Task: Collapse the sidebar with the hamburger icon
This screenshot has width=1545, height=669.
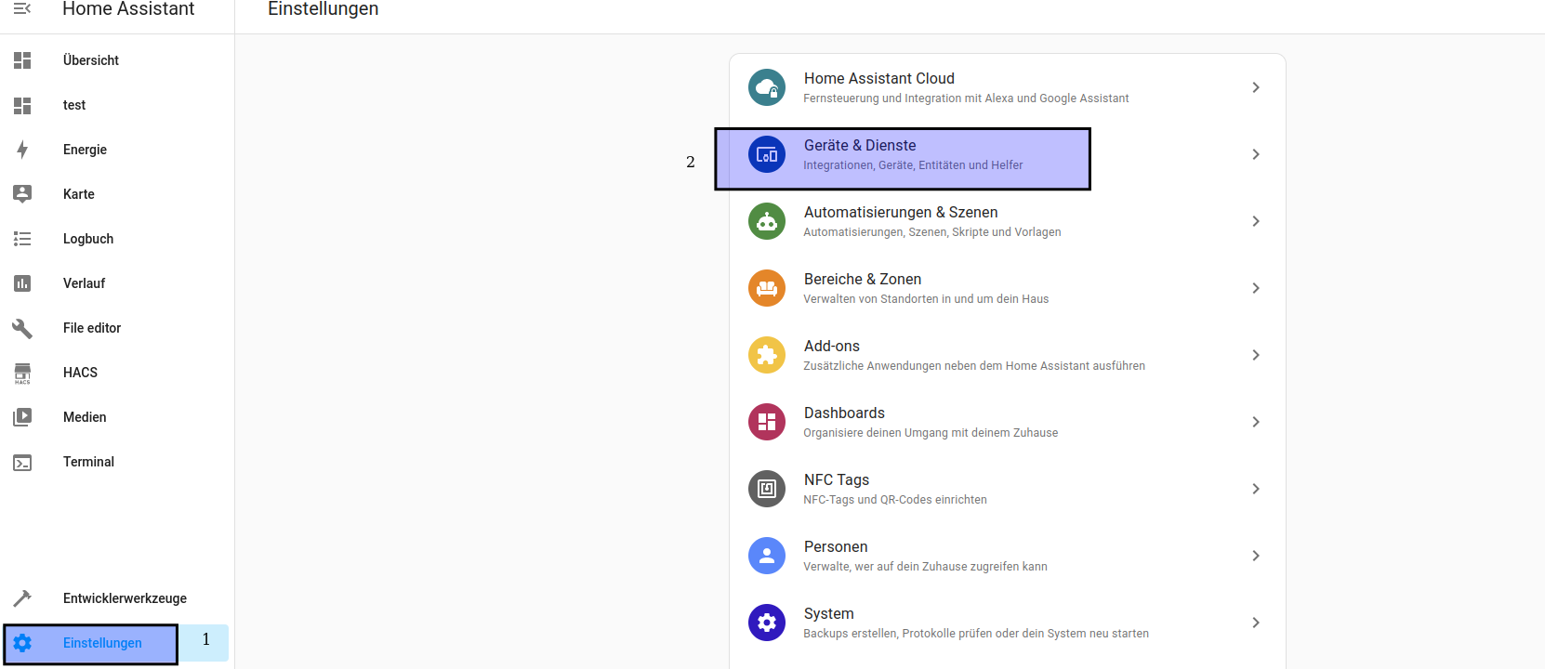Action: pos(22,9)
